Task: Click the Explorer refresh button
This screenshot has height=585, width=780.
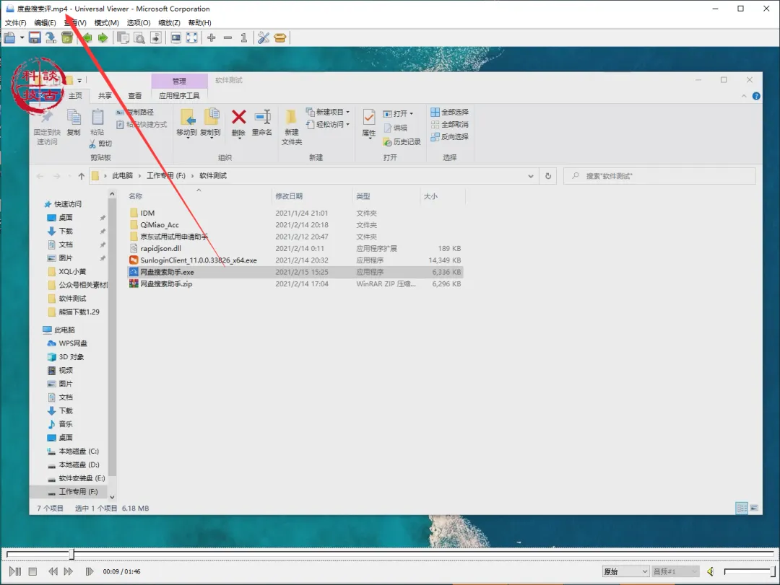Action: pos(548,176)
